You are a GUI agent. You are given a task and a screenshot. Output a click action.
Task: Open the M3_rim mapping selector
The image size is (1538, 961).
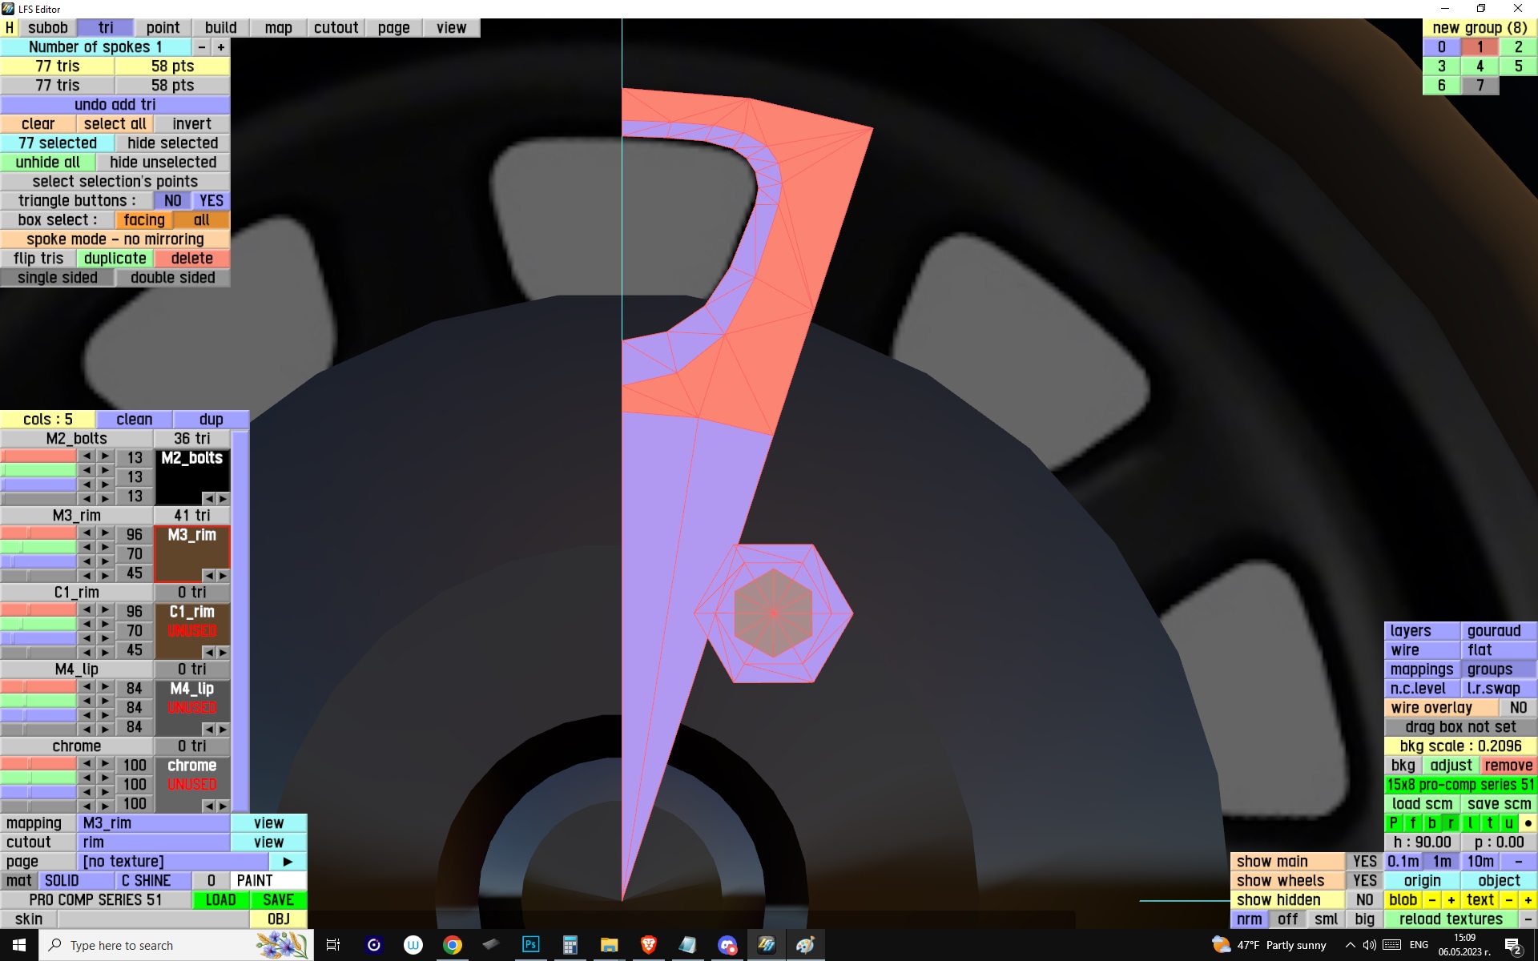click(x=153, y=823)
